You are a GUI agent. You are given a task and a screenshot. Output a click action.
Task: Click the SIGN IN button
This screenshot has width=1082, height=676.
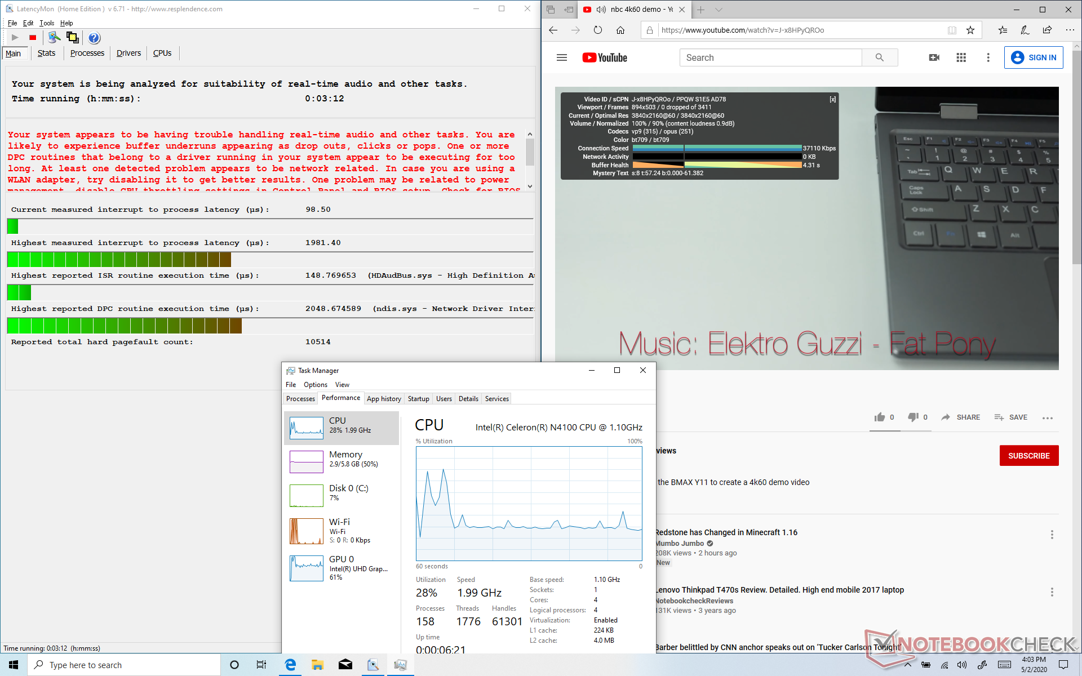tap(1034, 57)
